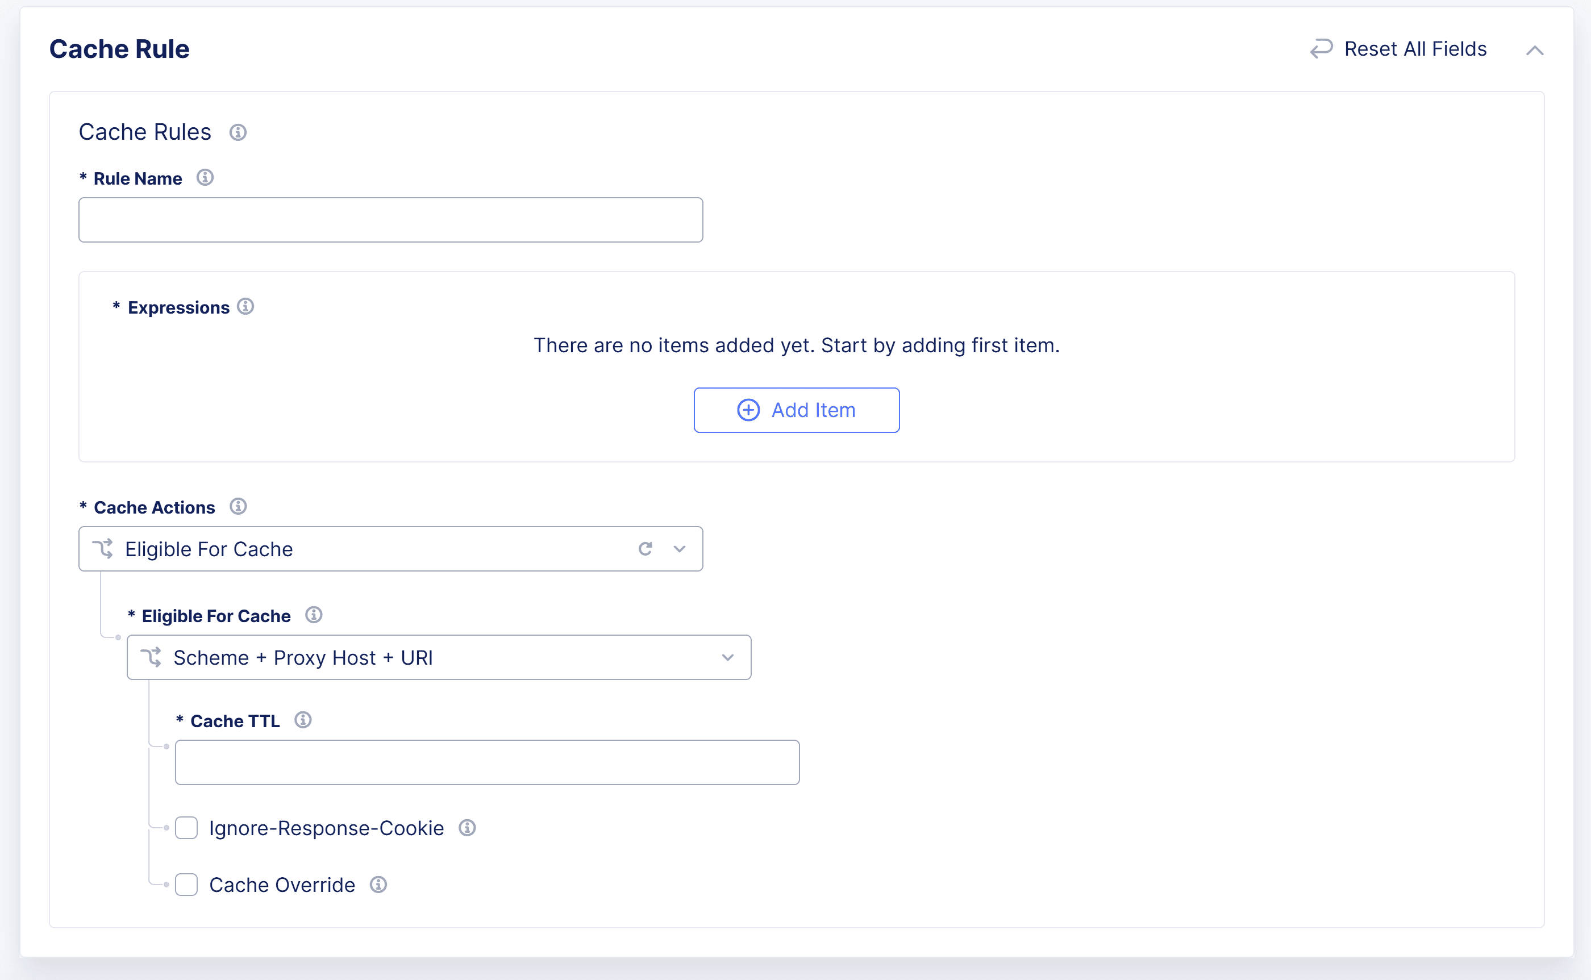Click the return arrow icon beside Reset All Fields
1591x980 pixels.
click(x=1321, y=49)
